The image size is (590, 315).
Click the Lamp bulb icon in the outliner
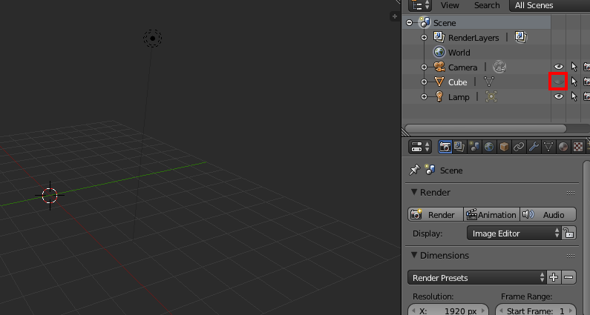pyautogui.click(x=439, y=96)
